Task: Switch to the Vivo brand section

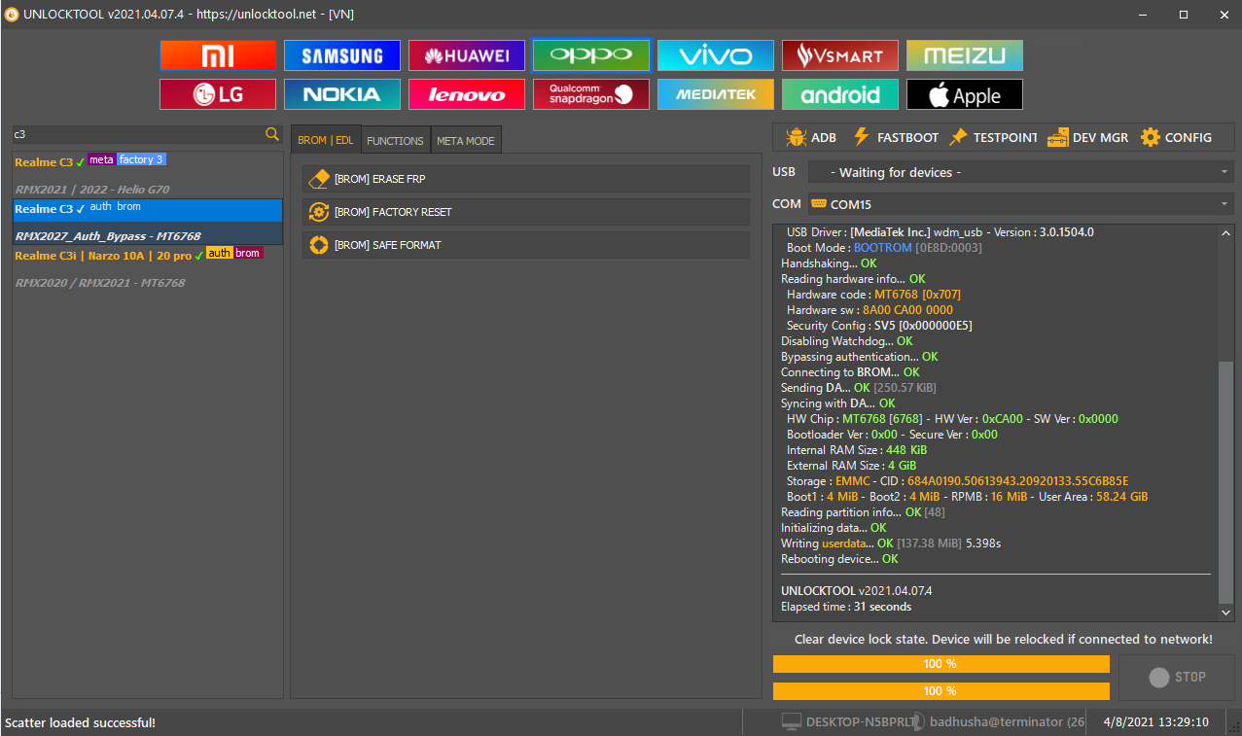Action: click(x=716, y=55)
